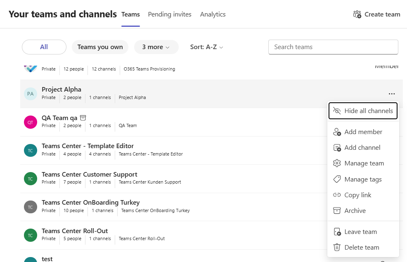Image resolution: width=407 pixels, height=262 pixels.
Task: Click the Add member person icon
Action: [x=337, y=132]
